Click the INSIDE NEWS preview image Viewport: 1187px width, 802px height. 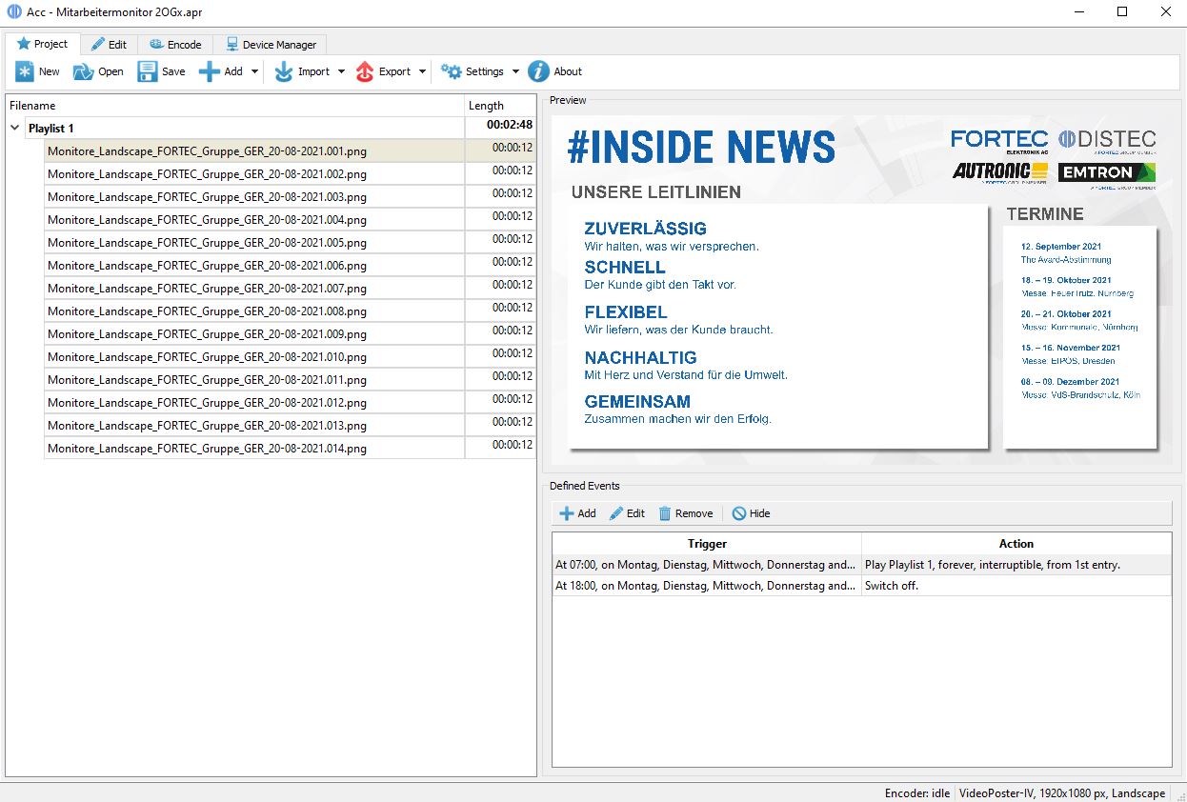[x=862, y=291]
